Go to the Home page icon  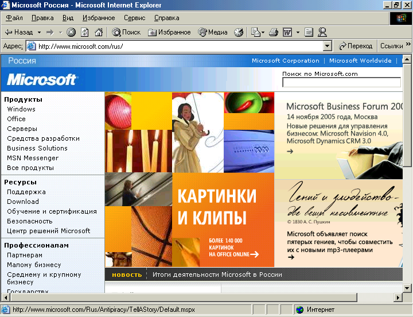pyautogui.click(x=99, y=32)
